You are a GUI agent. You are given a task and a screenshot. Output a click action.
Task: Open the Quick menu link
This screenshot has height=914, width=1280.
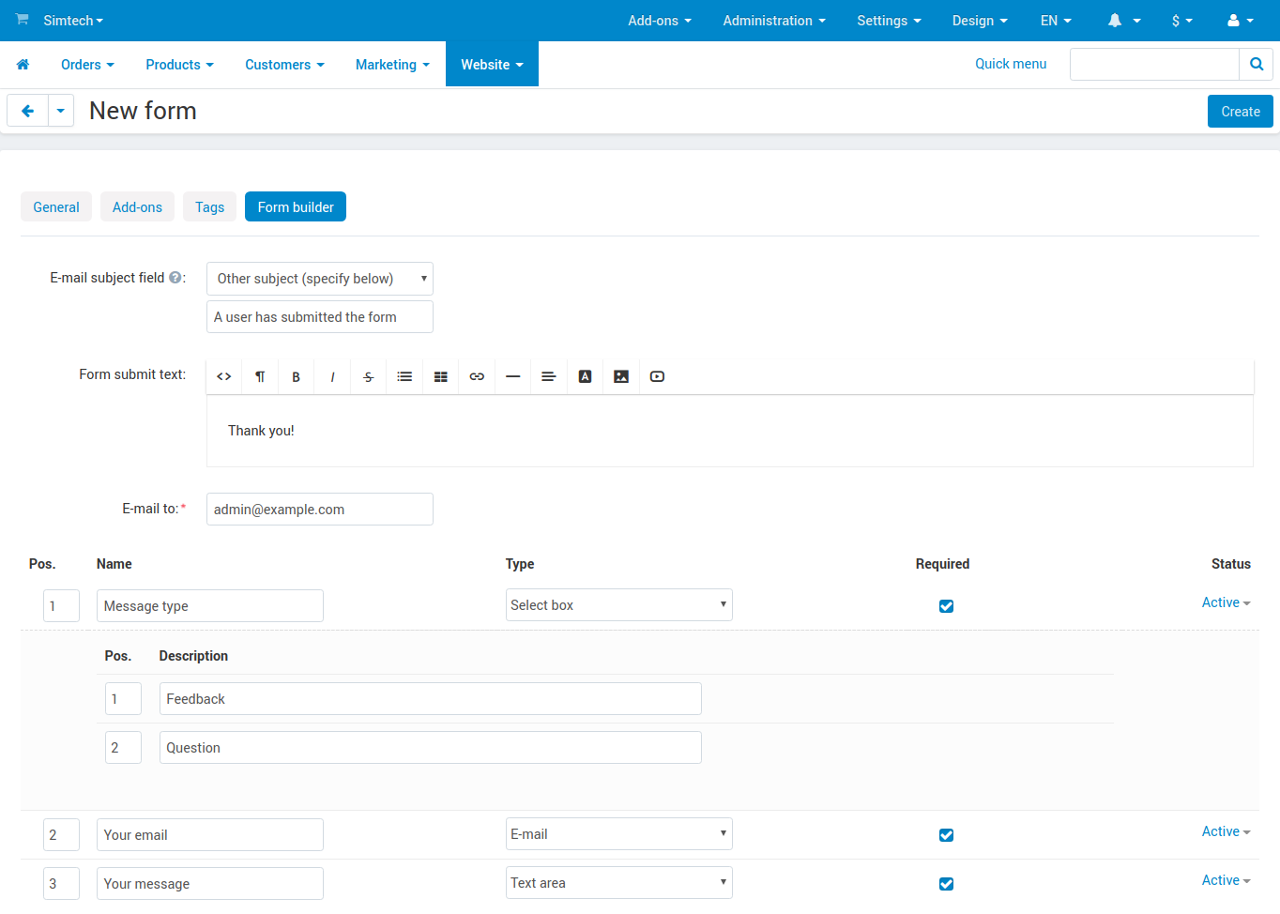1011,64
